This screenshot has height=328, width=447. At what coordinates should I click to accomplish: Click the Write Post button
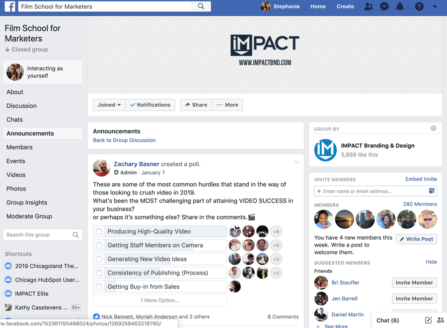[416, 239]
